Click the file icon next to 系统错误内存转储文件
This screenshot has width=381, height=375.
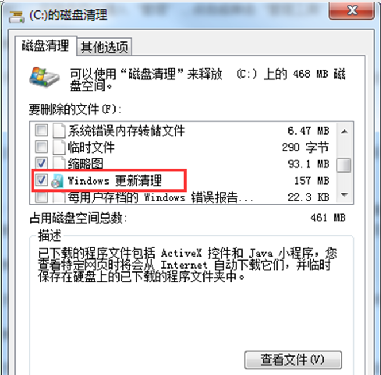(59, 131)
